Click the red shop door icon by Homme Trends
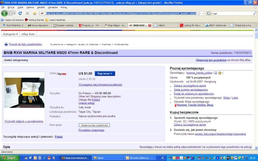The height and width of the screenshot is (161, 258). pos(175,105)
